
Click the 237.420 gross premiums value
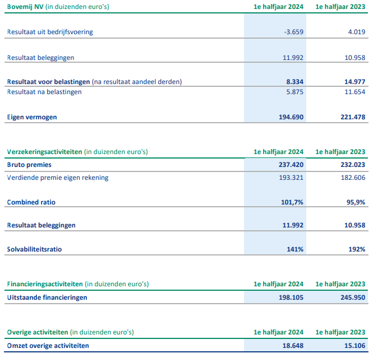pyautogui.click(x=292, y=166)
